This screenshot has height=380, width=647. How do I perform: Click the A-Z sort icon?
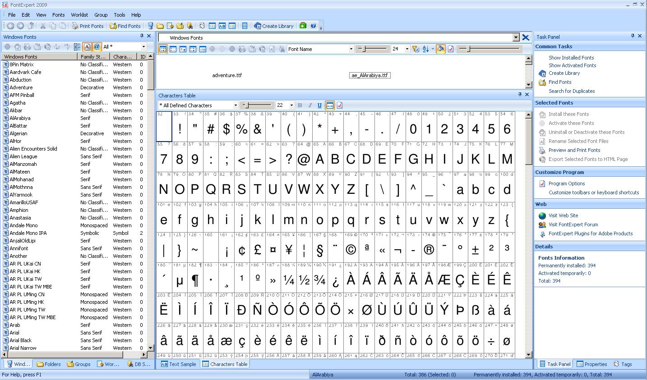click(425, 49)
